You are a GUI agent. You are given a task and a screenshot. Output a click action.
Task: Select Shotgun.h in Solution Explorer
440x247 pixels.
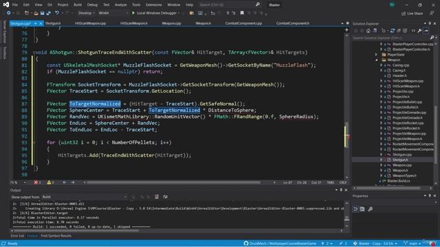point(400,160)
